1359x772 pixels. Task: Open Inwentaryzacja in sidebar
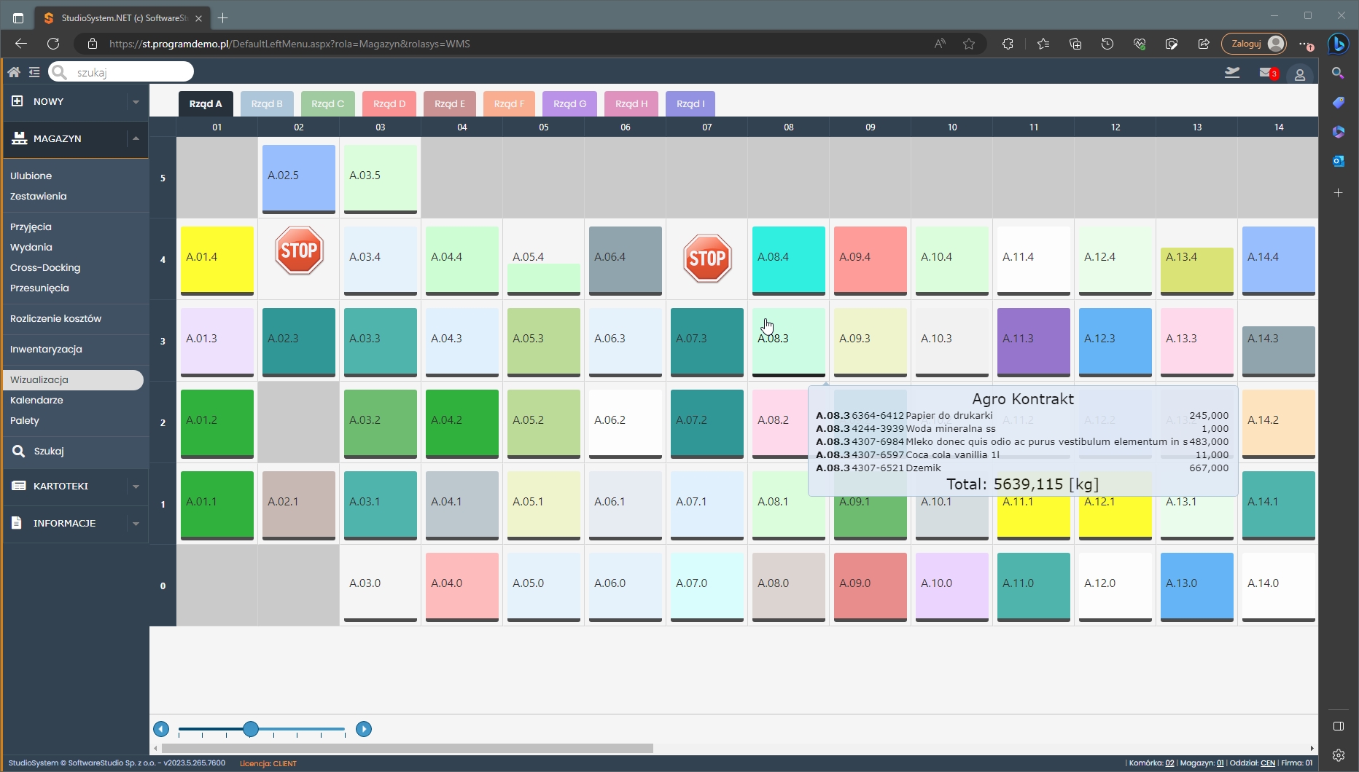(46, 350)
